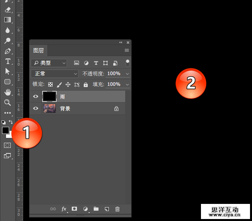Select the Blur tool
The image size is (252, 221).
pyautogui.click(x=8, y=30)
